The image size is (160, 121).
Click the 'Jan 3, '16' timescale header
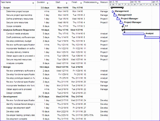point(113,2)
